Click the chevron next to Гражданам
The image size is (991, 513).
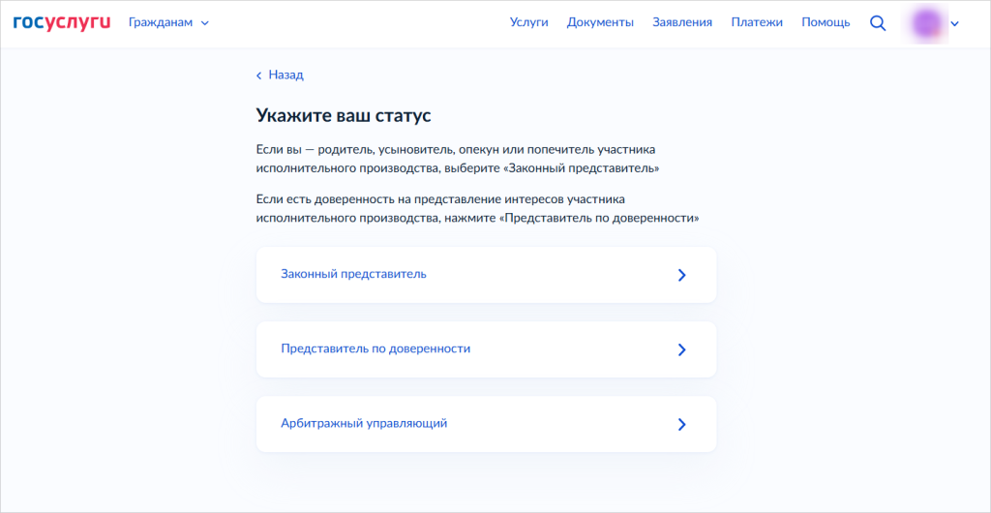[x=204, y=23]
